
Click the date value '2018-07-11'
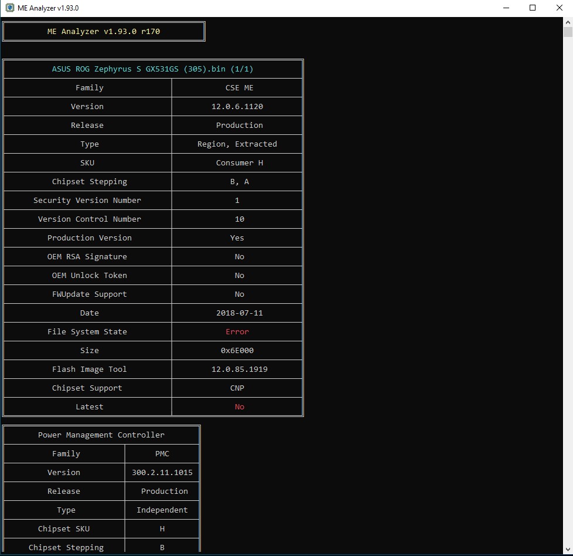point(240,313)
